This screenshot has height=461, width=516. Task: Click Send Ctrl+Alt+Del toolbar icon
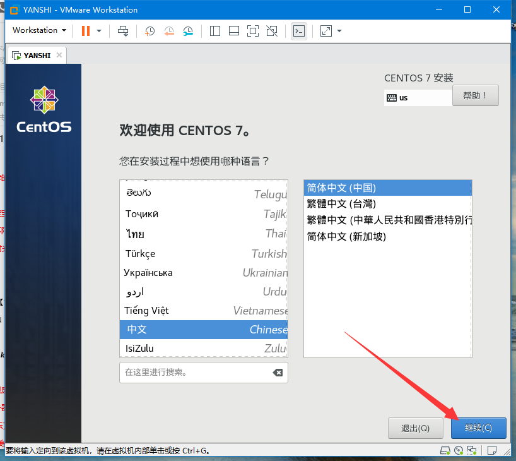(x=123, y=30)
